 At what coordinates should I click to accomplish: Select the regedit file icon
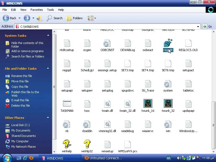pyautogui.click(x=168, y=43)
